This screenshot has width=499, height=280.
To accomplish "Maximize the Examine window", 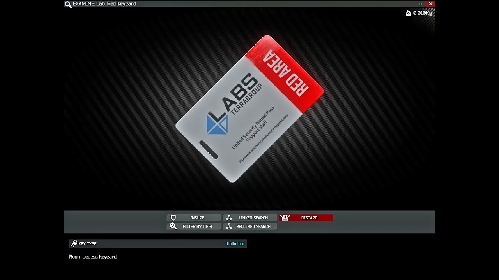I will coord(421,4).
